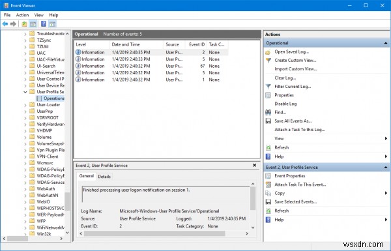Click information icon of Event ID 1 row

click(78, 80)
